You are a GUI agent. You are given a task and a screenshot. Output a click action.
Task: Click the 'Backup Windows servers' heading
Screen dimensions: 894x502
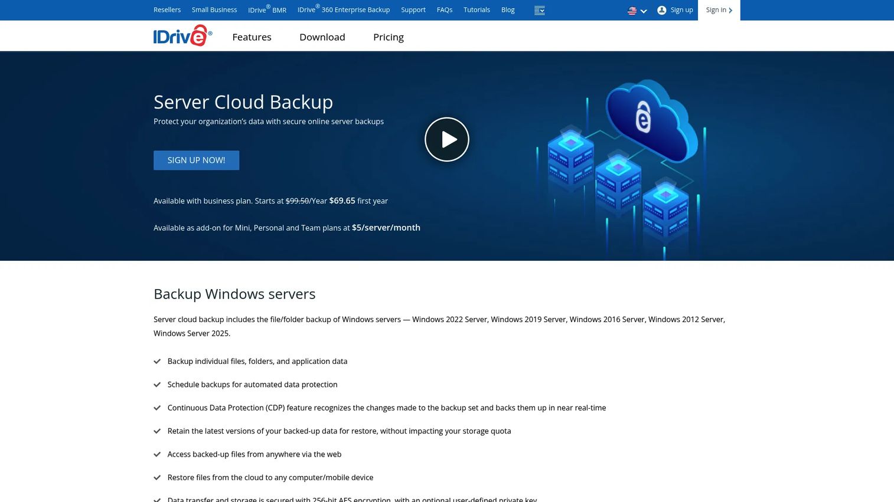[234, 294]
